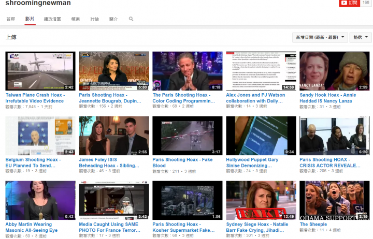Open the Crisis Actor 6:20 press conference thumbnail
Image resolution: width=373 pixels, height=239 pixels.
[x=335, y=136]
